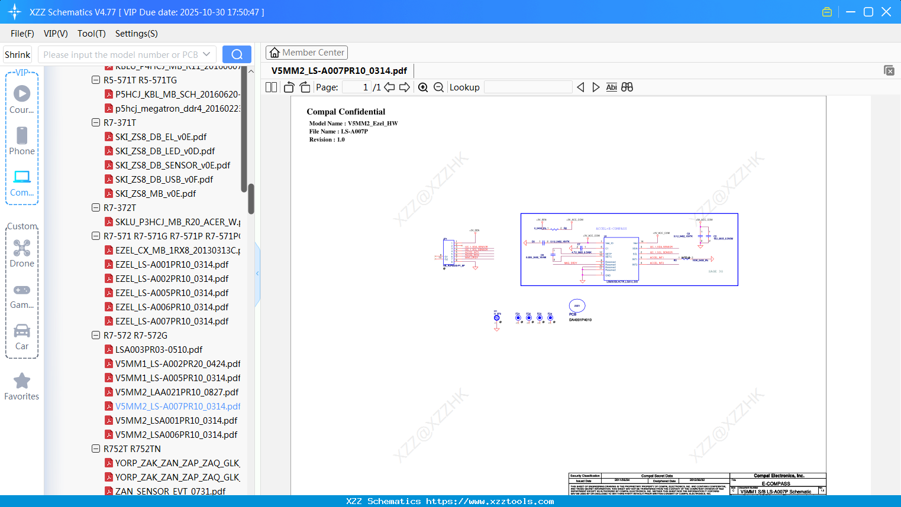Open the Drone category
Image resolution: width=901 pixels, height=507 pixels.
pyautogui.click(x=22, y=253)
